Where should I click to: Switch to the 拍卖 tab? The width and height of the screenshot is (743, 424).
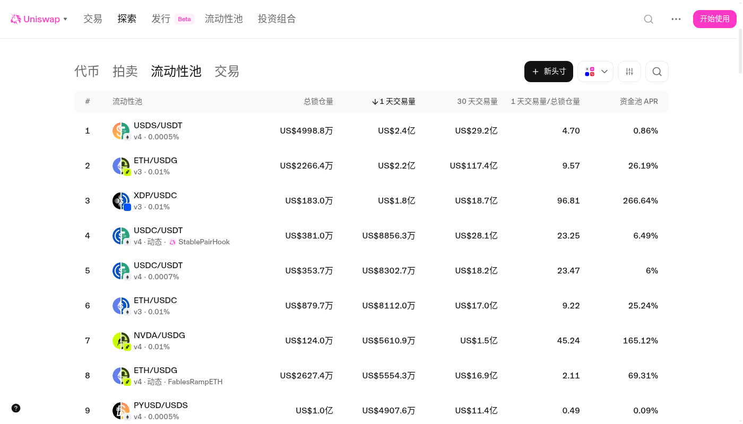point(125,72)
